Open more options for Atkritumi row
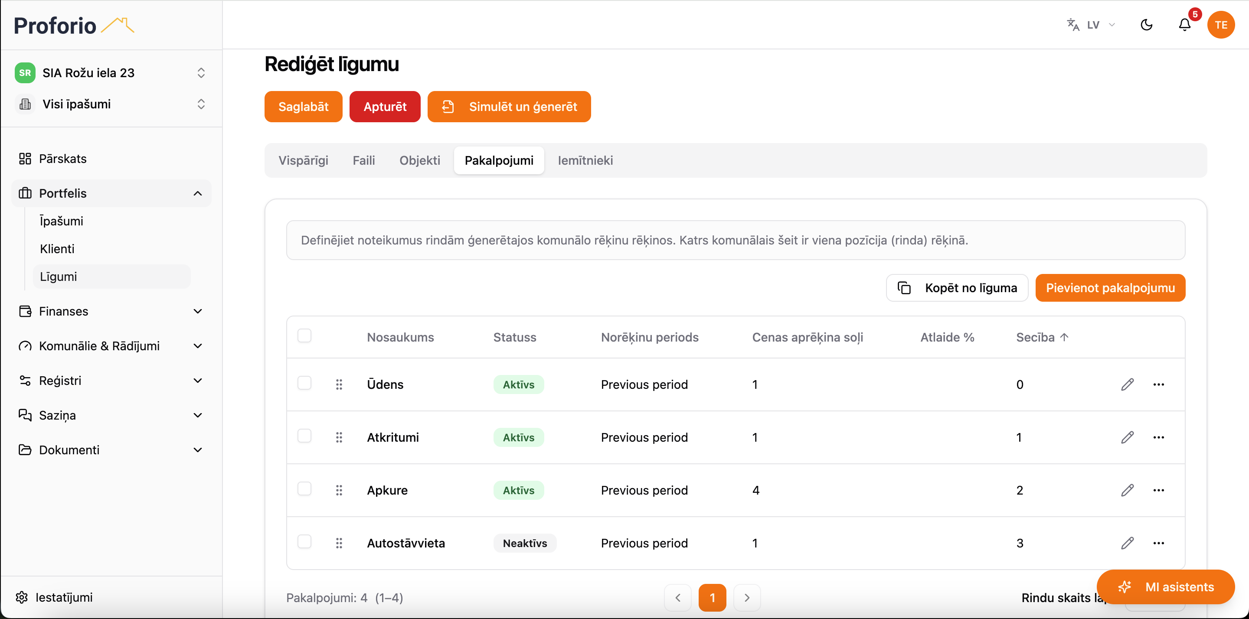The width and height of the screenshot is (1249, 619). click(1159, 437)
